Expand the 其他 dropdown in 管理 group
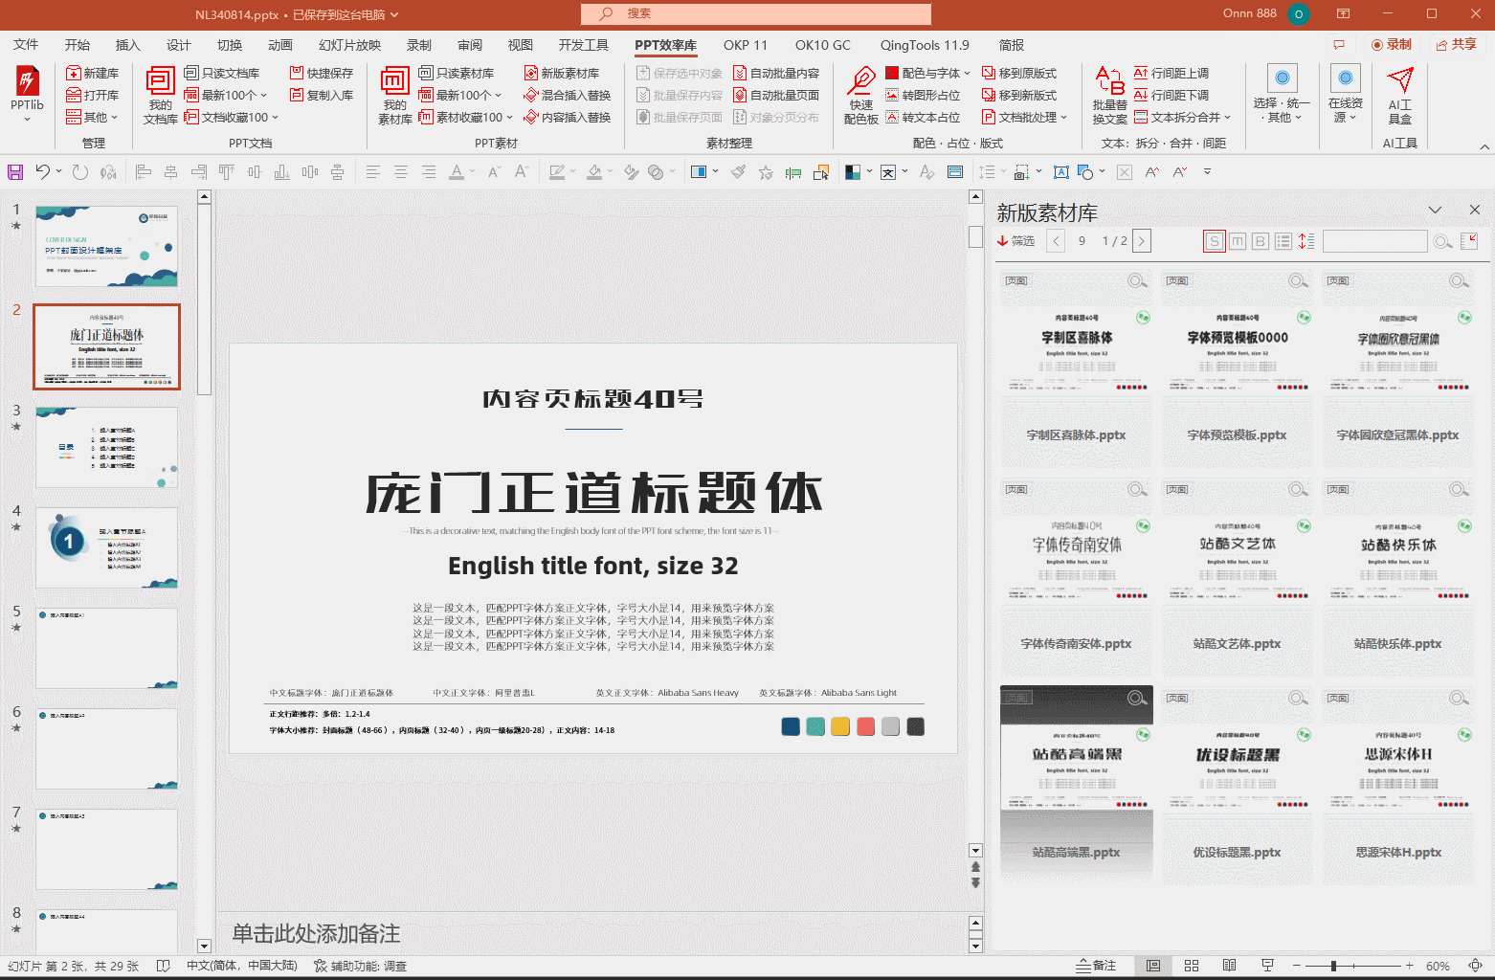This screenshot has width=1495, height=980. [x=93, y=117]
